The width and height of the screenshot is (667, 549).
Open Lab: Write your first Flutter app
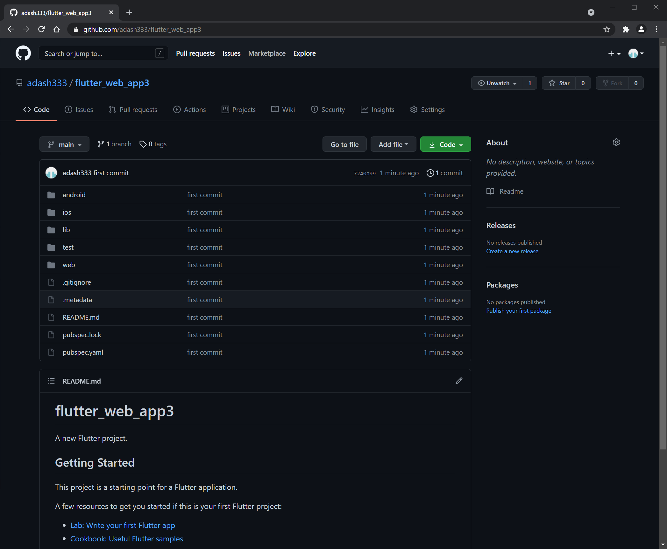(x=123, y=525)
